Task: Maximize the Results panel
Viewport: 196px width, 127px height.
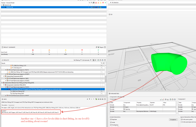Action: 105,60
